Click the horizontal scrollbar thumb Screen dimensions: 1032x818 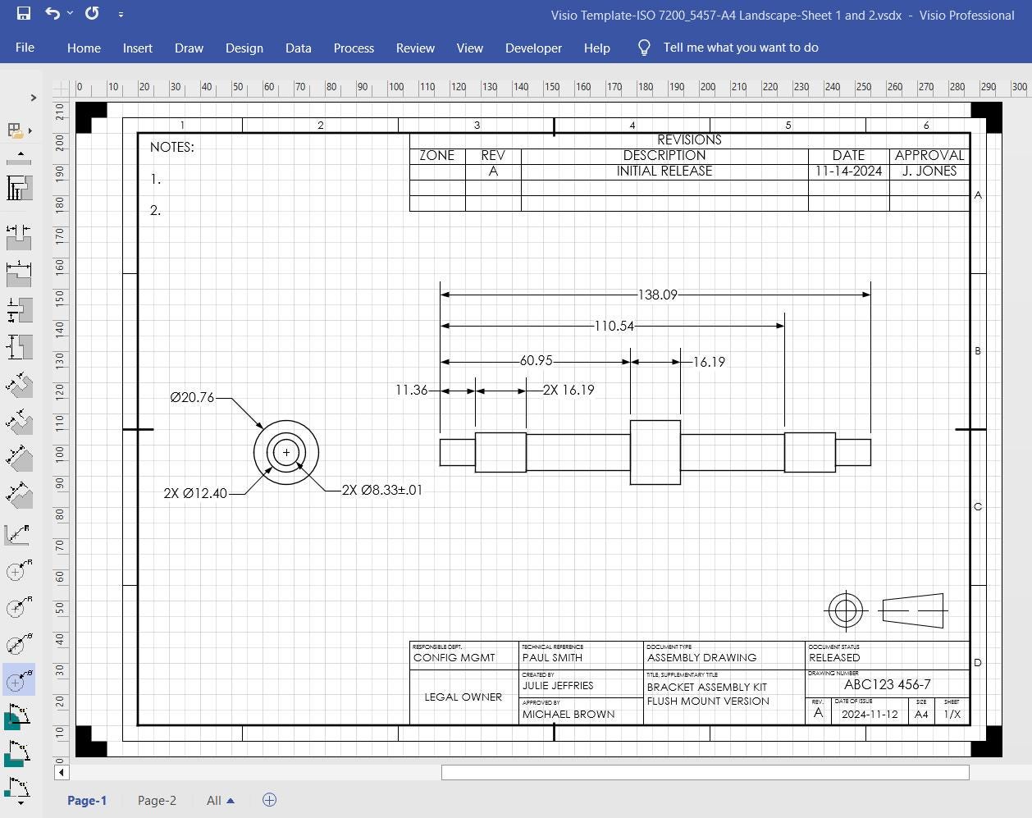click(706, 772)
